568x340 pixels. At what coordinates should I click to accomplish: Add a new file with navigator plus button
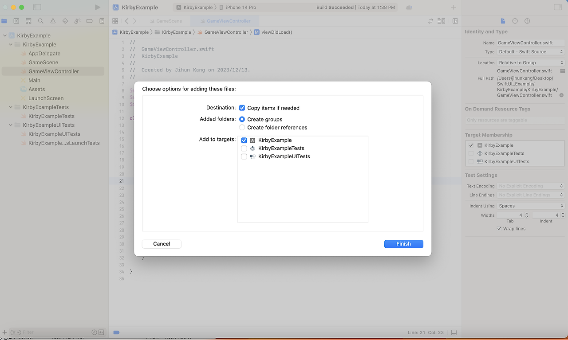coord(4,332)
